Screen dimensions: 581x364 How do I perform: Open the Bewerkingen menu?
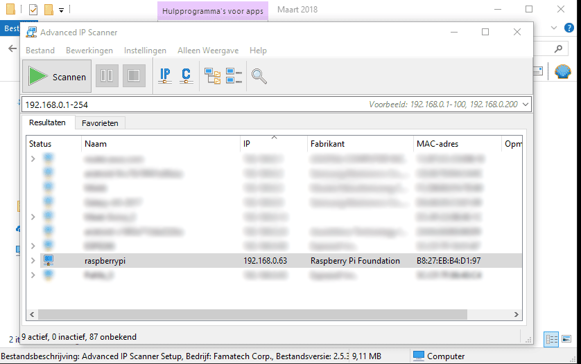click(89, 51)
